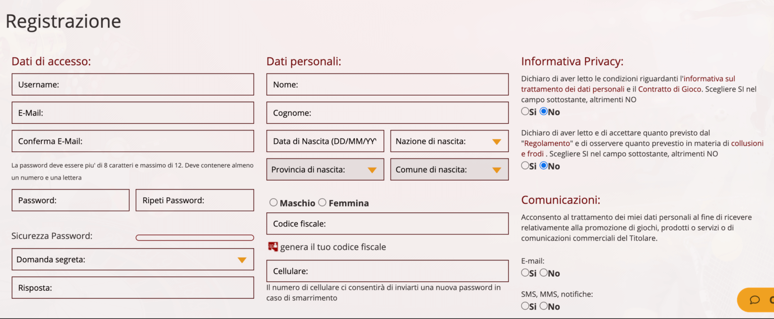Screen dimensions: 774x319
Task: Select Si for SMS, MMS, notifiche
Action: 525,305
